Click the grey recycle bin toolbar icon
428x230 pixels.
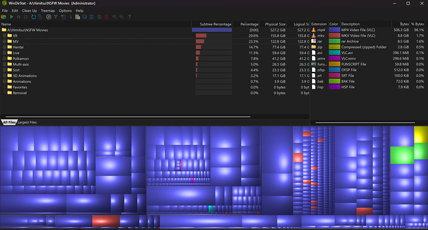point(99,17)
